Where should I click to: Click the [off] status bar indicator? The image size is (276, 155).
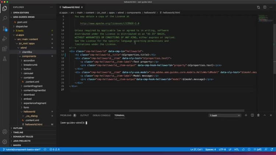click(257, 149)
